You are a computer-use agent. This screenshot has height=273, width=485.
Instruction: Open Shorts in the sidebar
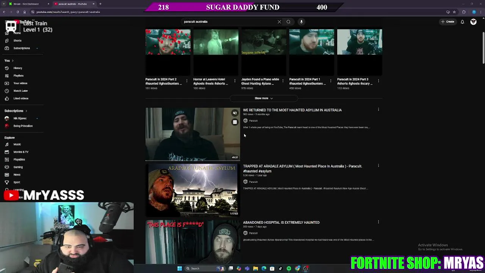click(17, 41)
